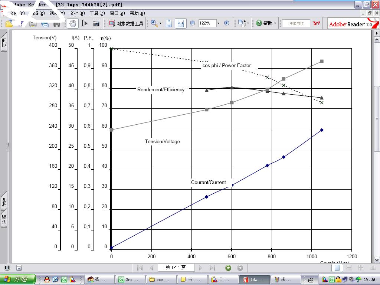
Task: Click the zoom out minus button
Action: [193, 23]
